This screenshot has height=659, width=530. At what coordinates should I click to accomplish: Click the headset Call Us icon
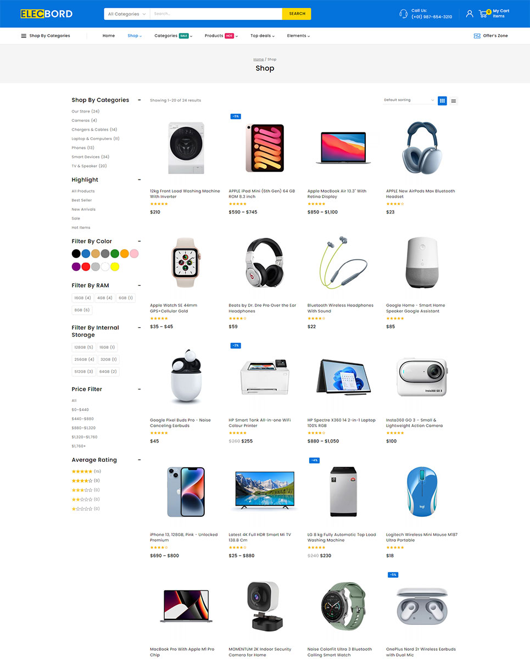(x=404, y=14)
